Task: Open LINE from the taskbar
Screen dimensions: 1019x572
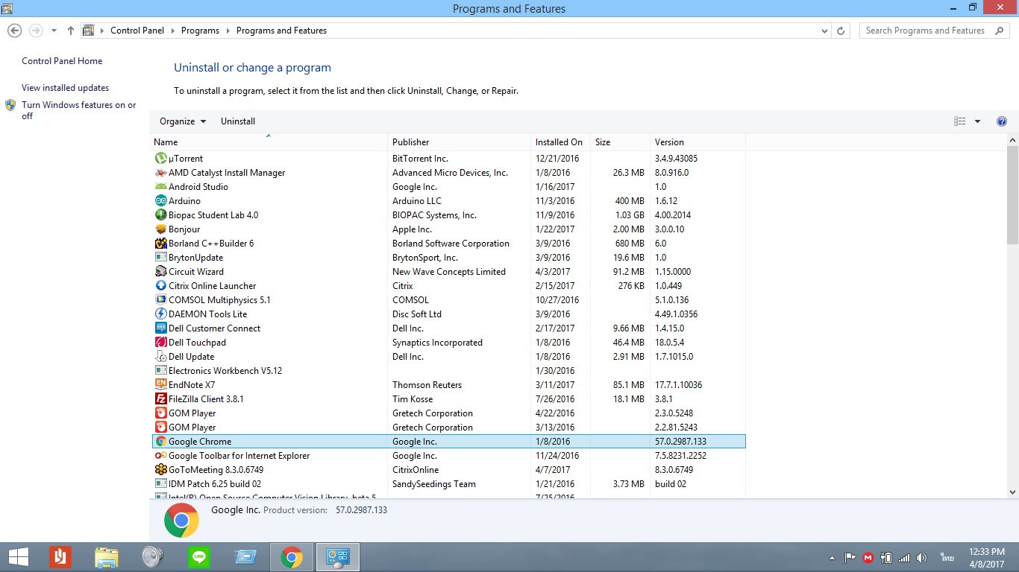Action: click(199, 557)
